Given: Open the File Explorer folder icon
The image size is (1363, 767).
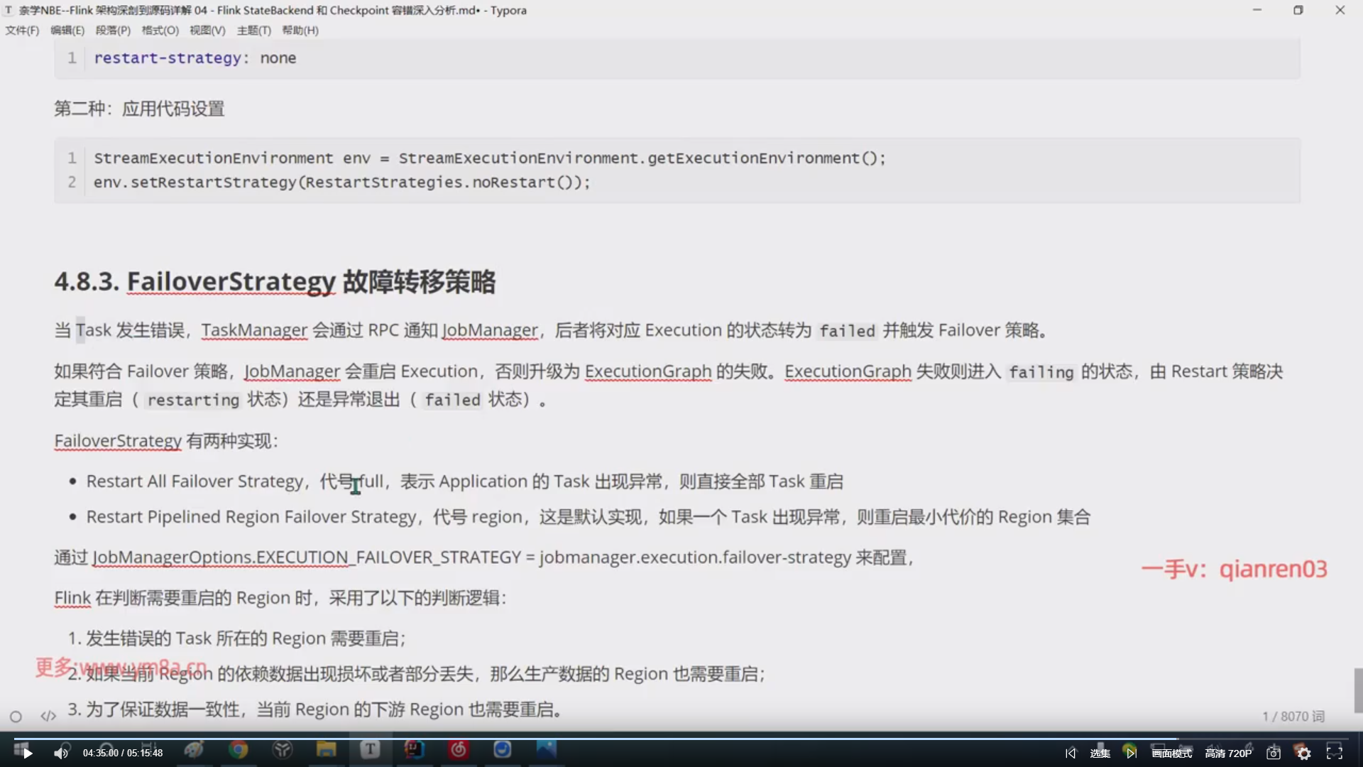Looking at the screenshot, I should pos(326,750).
